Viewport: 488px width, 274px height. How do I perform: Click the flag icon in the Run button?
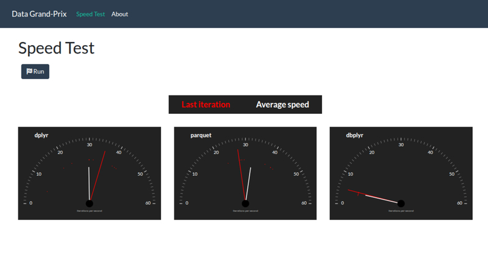tap(29, 71)
